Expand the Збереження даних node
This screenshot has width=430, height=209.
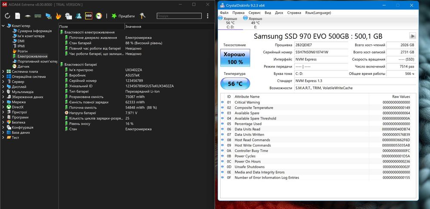coord(3,97)
